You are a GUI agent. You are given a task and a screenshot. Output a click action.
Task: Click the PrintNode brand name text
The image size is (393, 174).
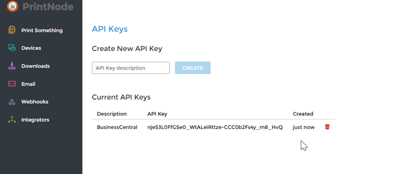pyautogui.click(x=48, y=7)
